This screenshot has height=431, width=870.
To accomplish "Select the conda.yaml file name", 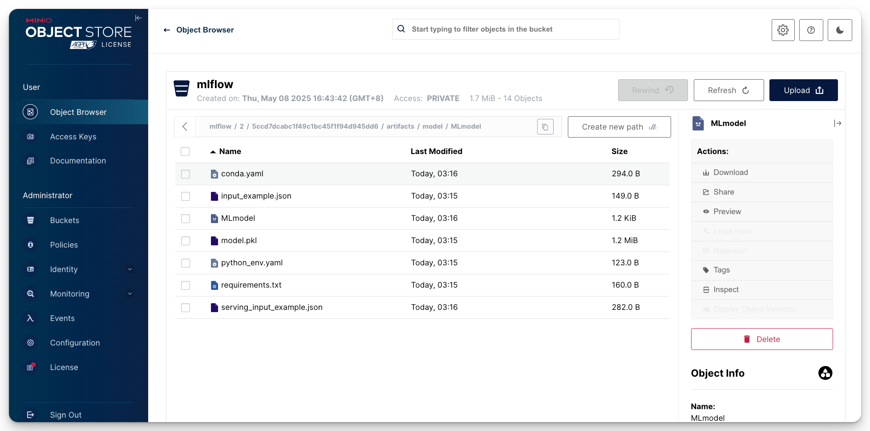I will tap(242, 174).
